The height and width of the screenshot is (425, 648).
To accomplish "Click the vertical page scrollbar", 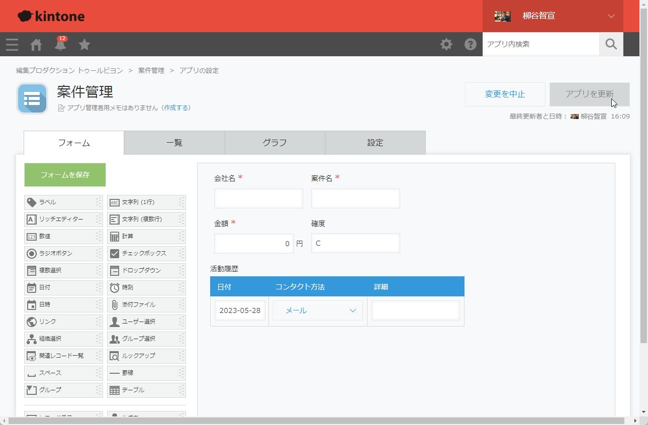I will point(643,176).
